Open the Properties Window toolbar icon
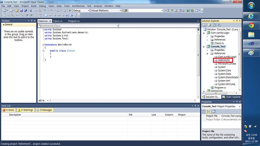This screenshot has height=146, width=260. pyautogui.click(x=172, y=10)
